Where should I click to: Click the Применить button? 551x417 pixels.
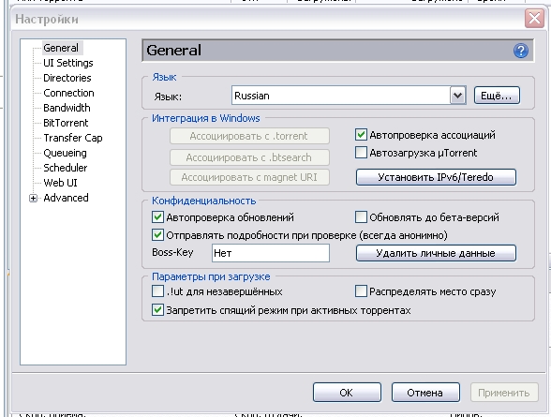coord(504,392)
